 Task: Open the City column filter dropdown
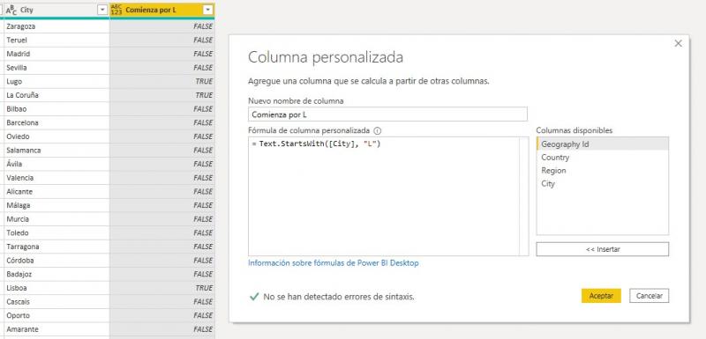tap(102, 10)
